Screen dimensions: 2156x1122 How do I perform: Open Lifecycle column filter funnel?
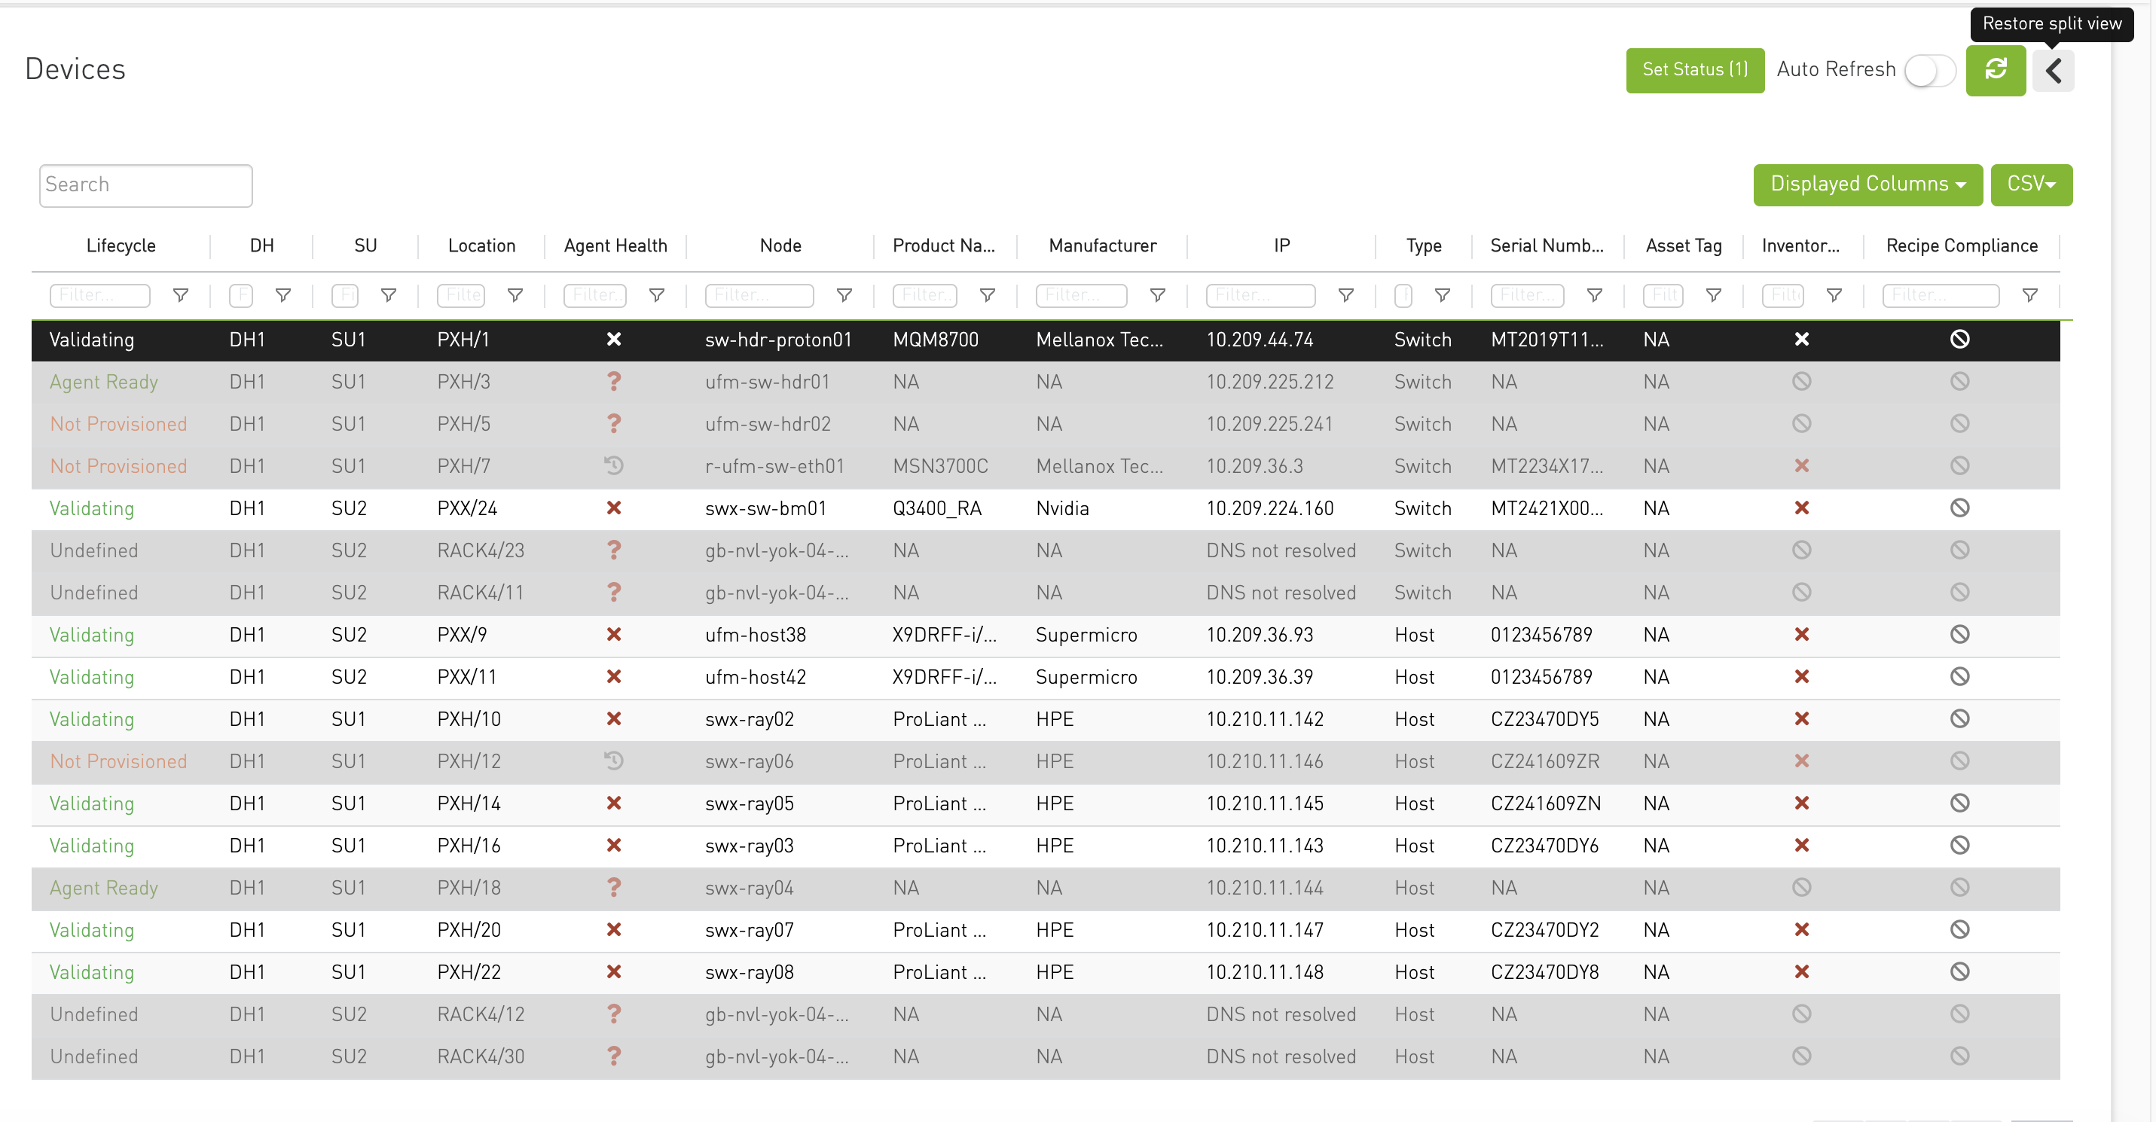pos(180,294)
